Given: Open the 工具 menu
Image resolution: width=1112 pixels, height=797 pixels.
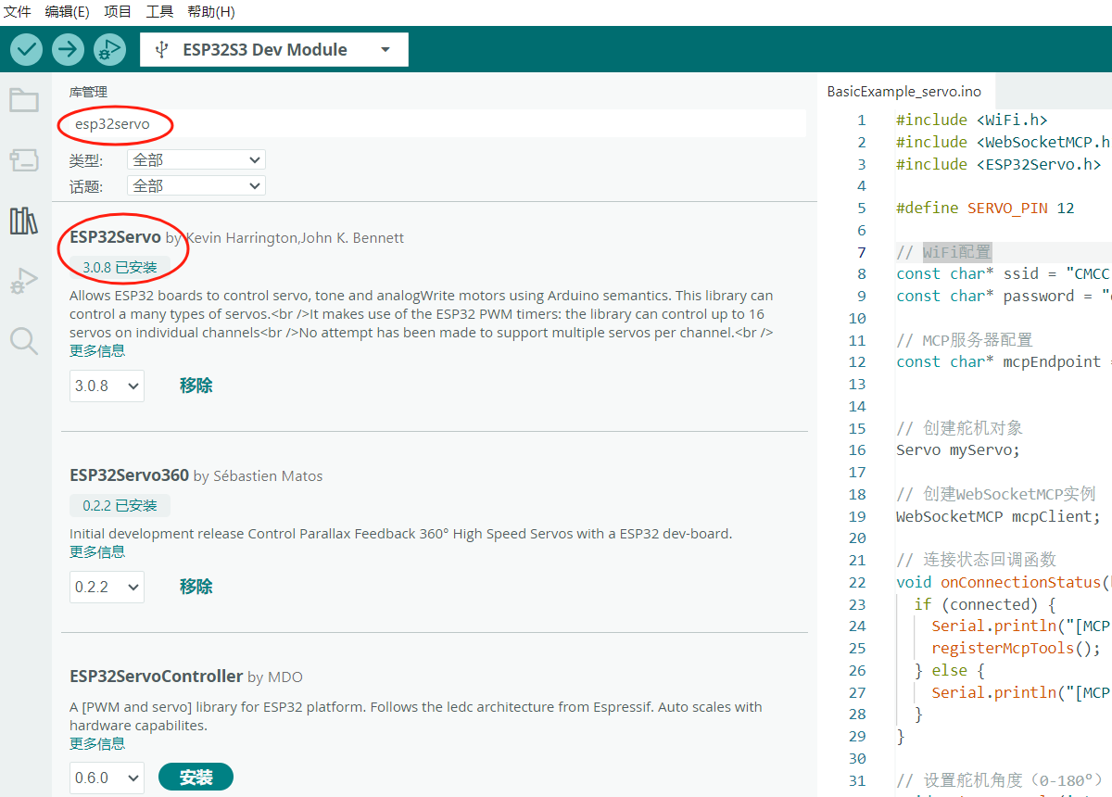Looking at the screenshot, I should (160, 12).
